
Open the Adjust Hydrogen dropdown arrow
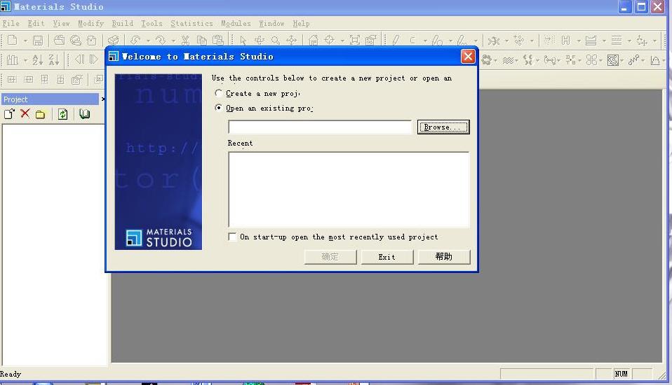pyautogui.click(x=579, y=41)
